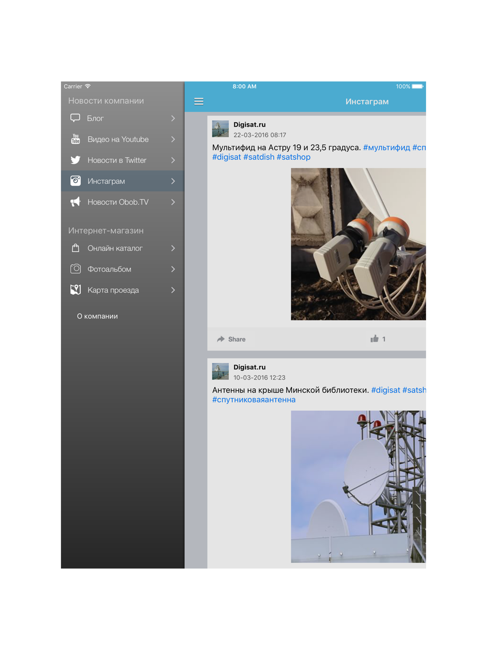Open the Блог menu item
The image size is (487, 650).
pos(123,118)
